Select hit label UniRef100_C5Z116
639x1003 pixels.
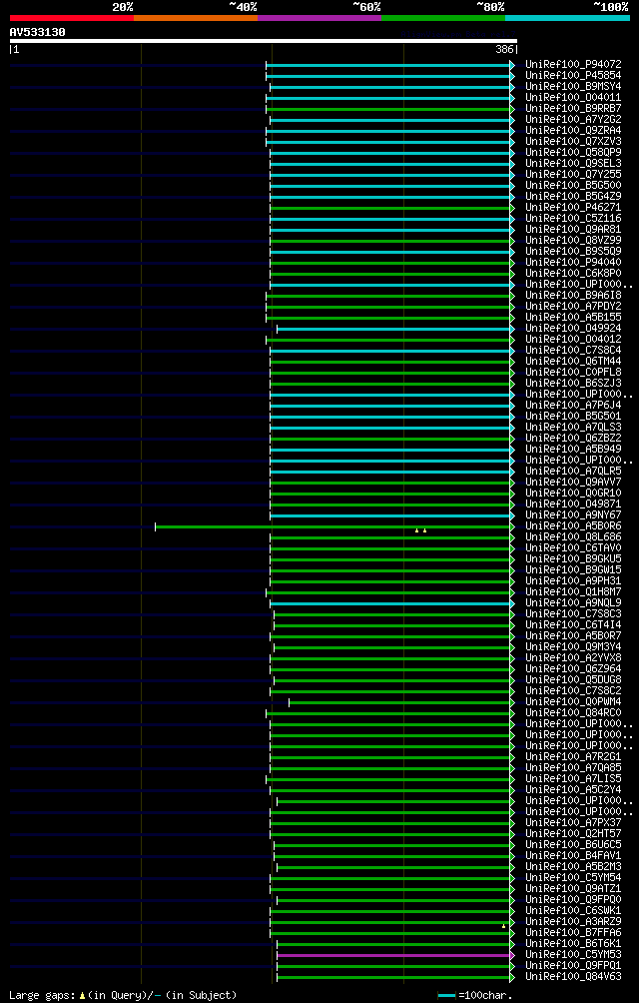tap(573, 219)
